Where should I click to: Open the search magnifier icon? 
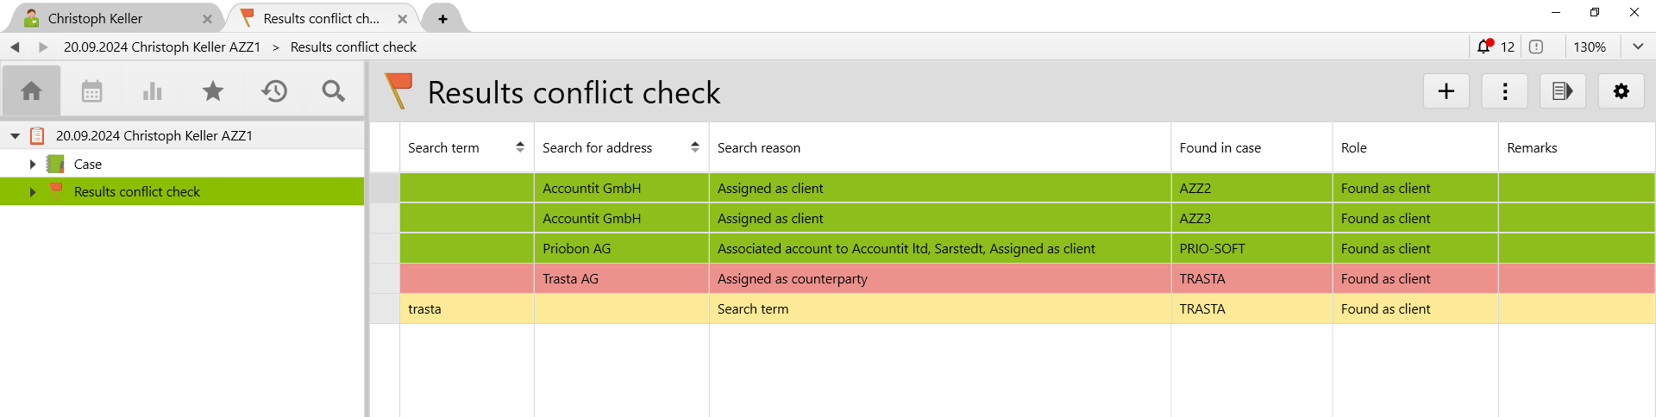(x=334, y=90)
